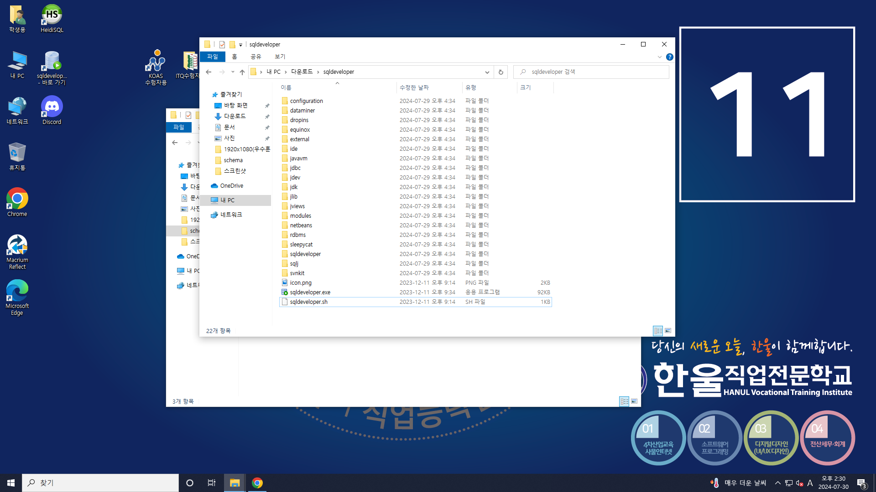The height and width of the screenshot is (492, 876).
Task: Open recent locations dropdown arrow
Action: (x=233, y=72)
